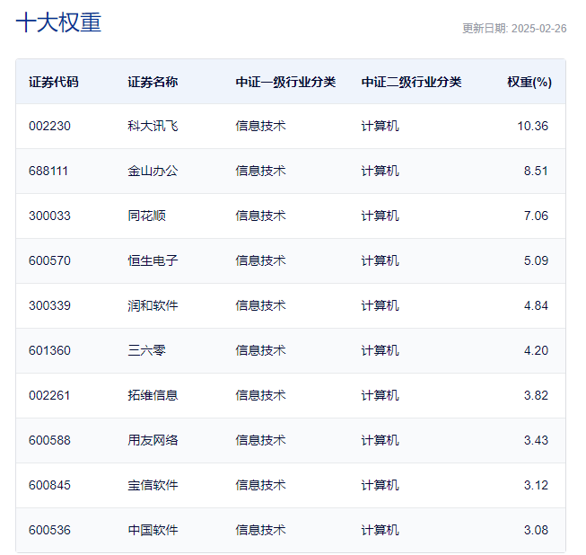
Task: Select security name 中国软件
Action: [x=153, y=530]
